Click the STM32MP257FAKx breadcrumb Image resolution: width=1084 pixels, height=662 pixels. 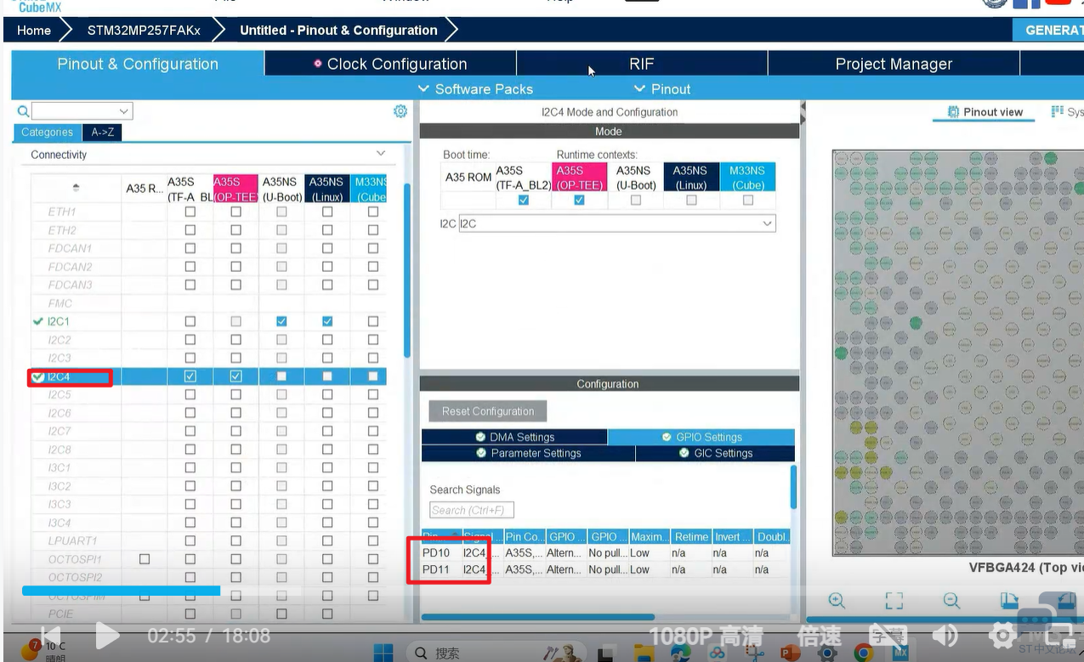pos(144,30)
